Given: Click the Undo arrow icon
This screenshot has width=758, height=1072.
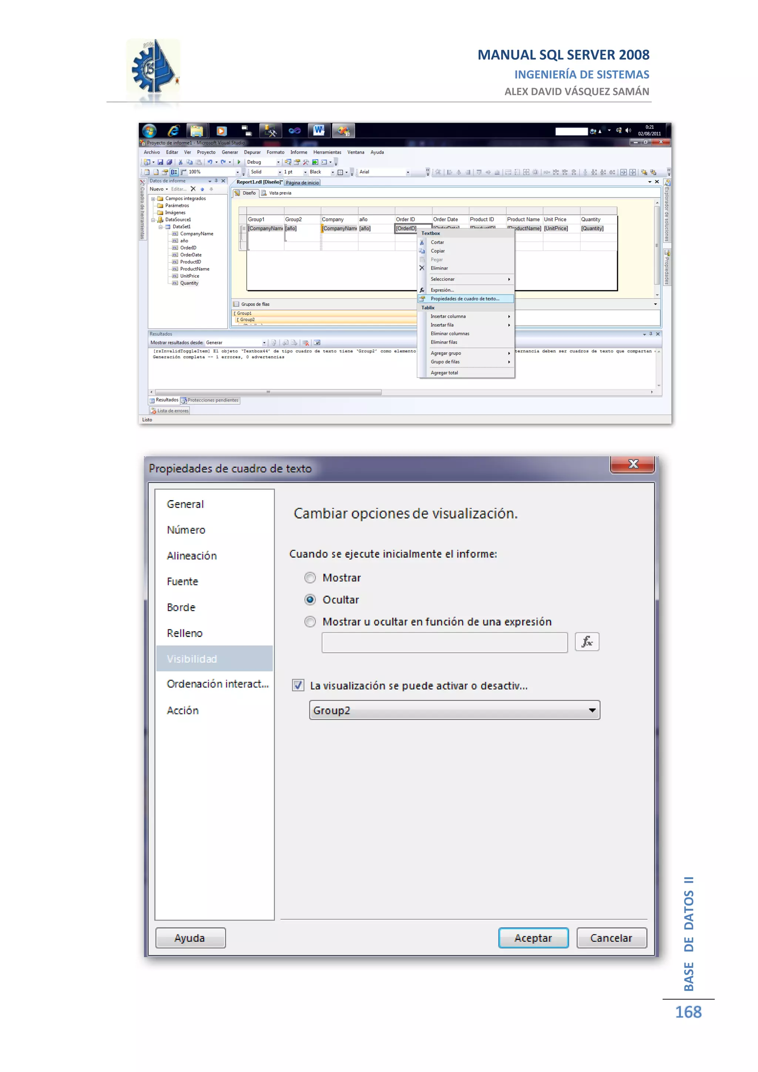Looking at the screenshot, I should (209, 162).
